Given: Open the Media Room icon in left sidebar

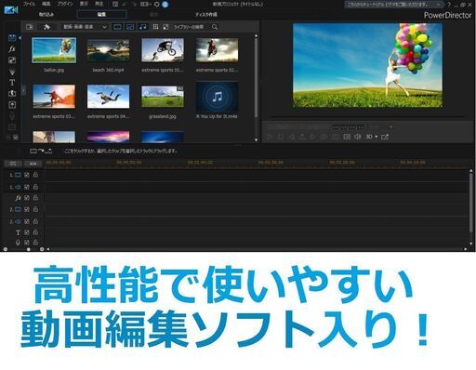Looking at the screenshot, I should (x=12, y=38).
